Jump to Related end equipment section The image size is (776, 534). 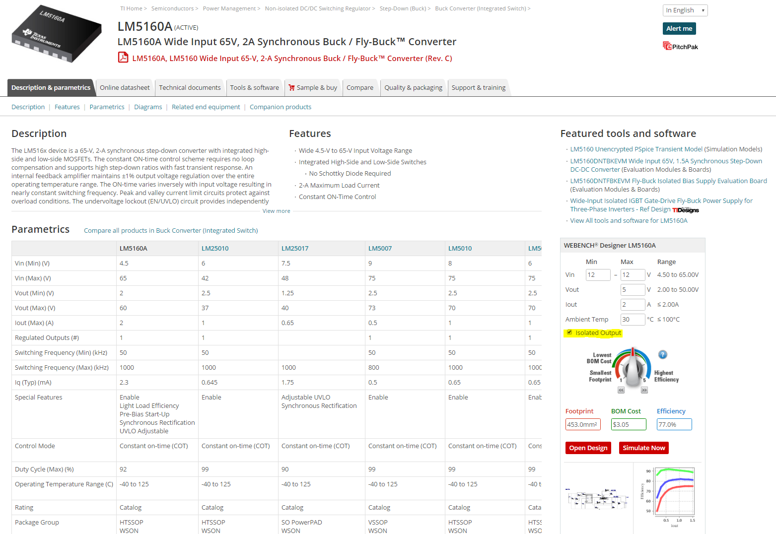tap(206, 107)
